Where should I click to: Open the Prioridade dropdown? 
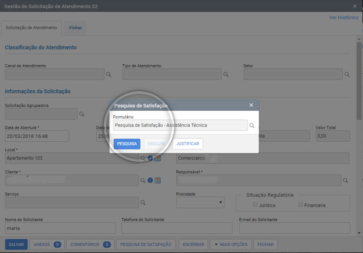pyautogui.click(x=200, y=202)
